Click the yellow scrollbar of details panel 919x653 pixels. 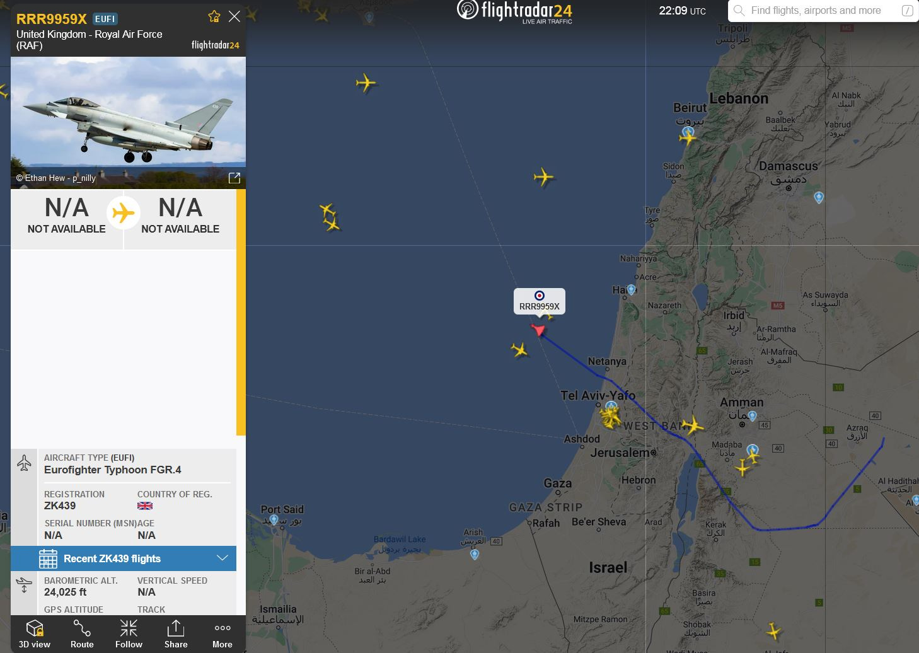point(241,312)
